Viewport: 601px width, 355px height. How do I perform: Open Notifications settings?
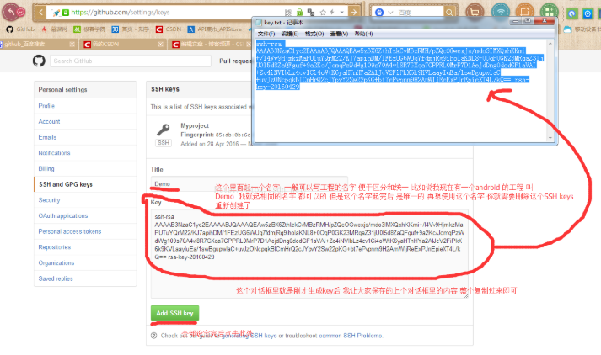pyautogui.click(x=54, y=152)
